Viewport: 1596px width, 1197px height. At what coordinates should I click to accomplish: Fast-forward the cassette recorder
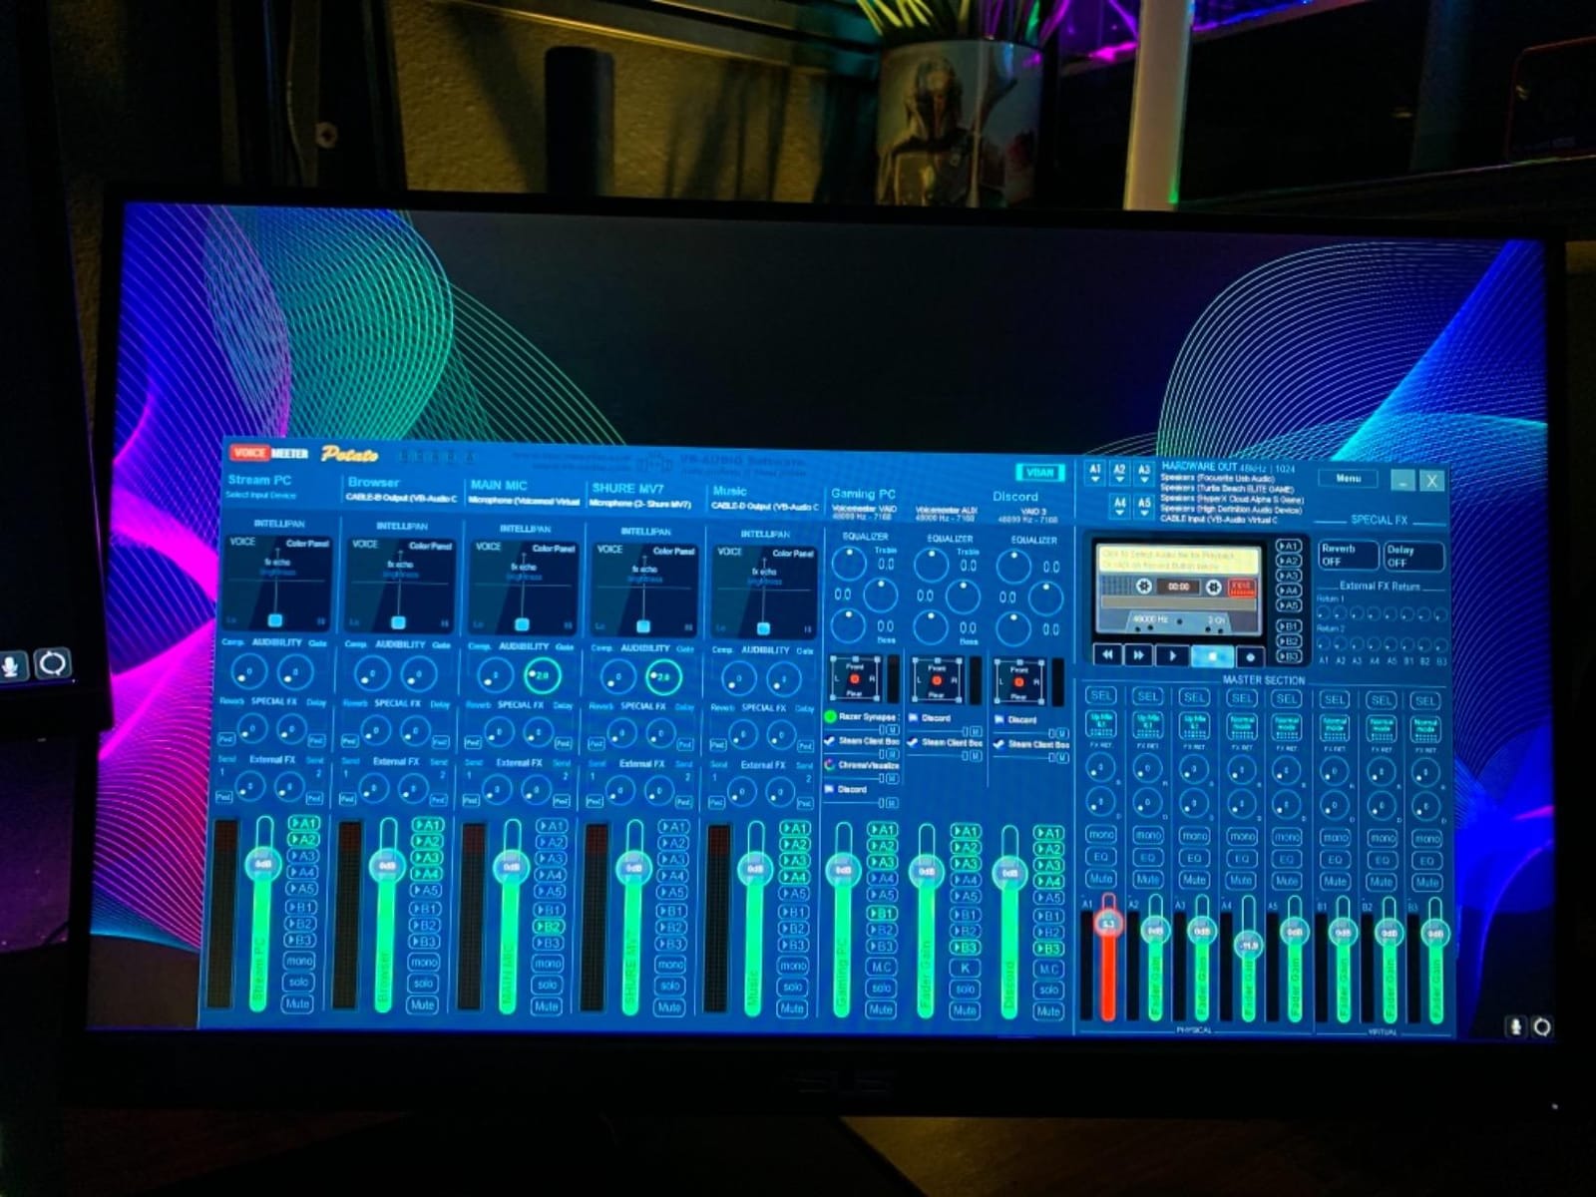pyautogui.click(x=1139, y=655)
